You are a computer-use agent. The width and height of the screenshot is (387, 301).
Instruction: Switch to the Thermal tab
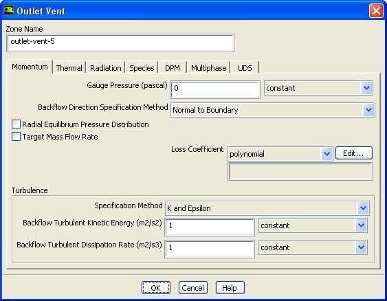tap(69, 67)
